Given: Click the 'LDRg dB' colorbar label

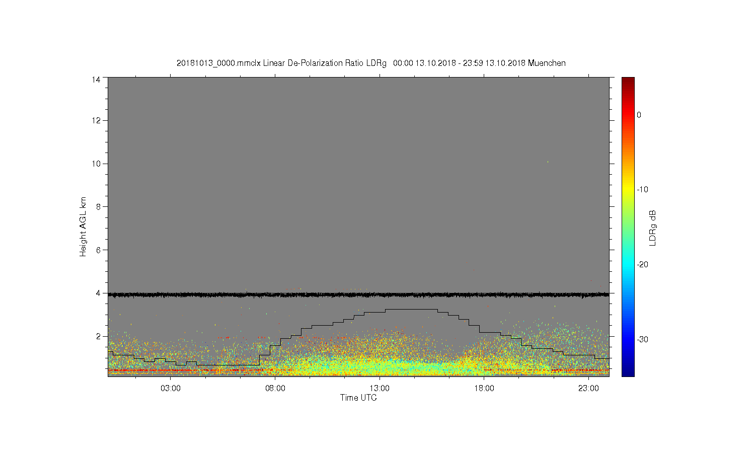Looking at the screenshot, I should point(653,228).
